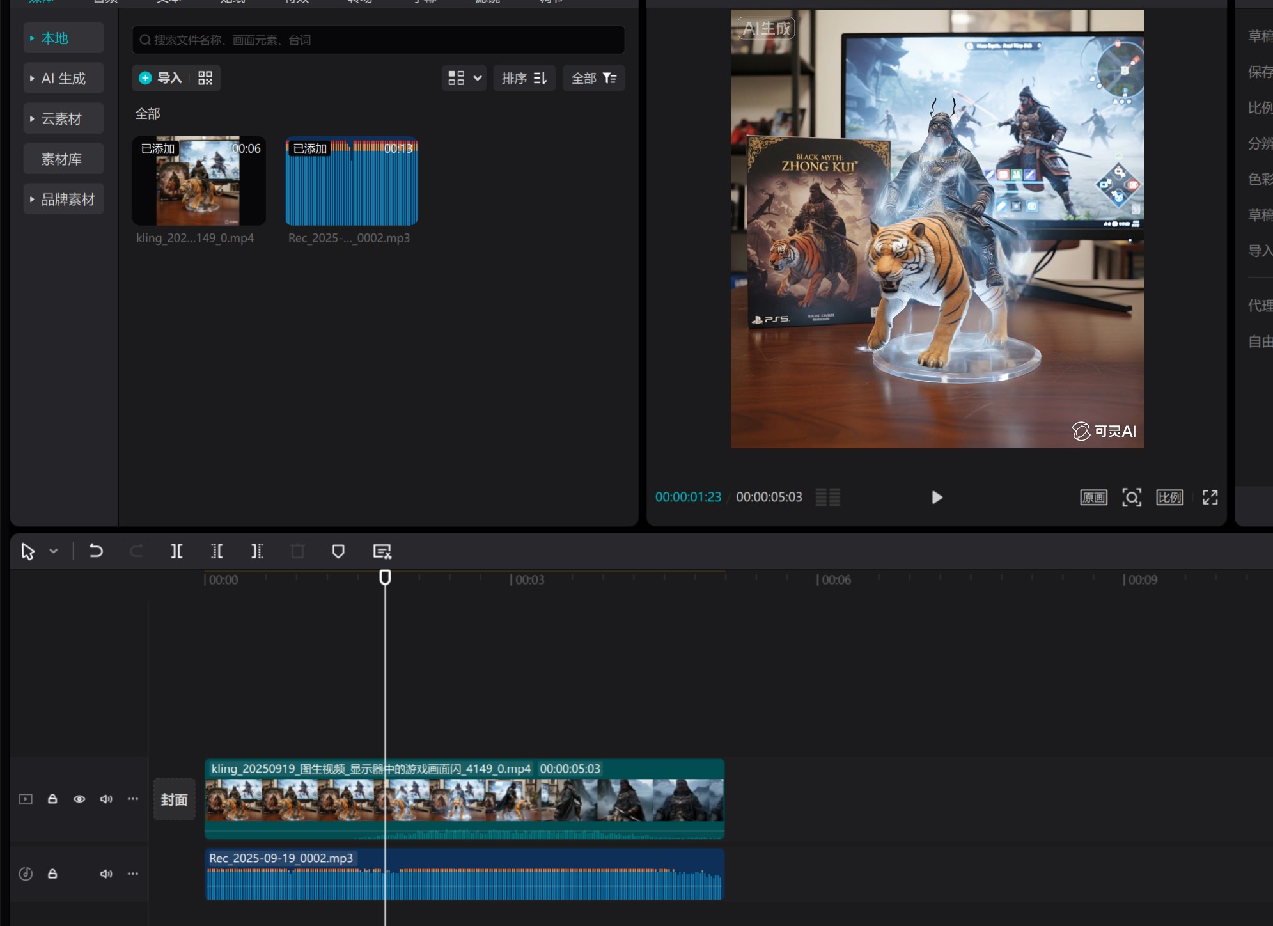Click the audio track type icon

tap(26, 874)
